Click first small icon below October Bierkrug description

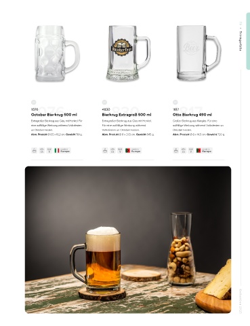point(34,151)
